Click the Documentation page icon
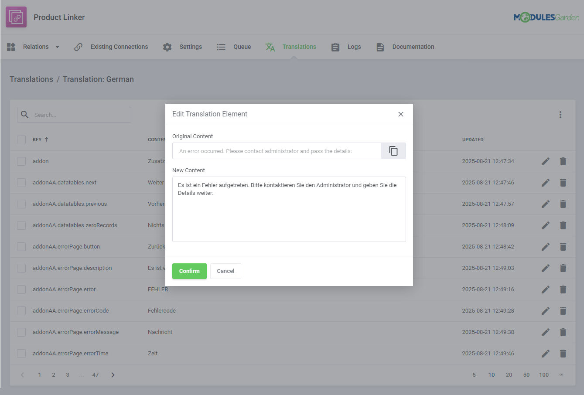 tap(380, 47)
